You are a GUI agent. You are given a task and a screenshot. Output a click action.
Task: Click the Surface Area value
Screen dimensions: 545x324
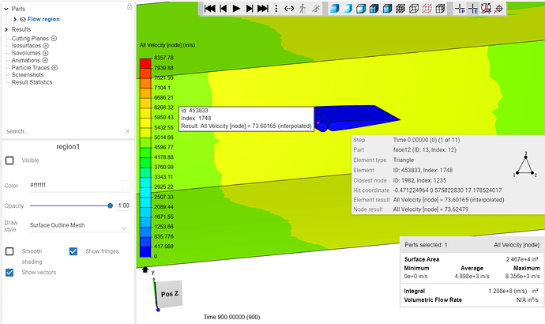(522, 259)
